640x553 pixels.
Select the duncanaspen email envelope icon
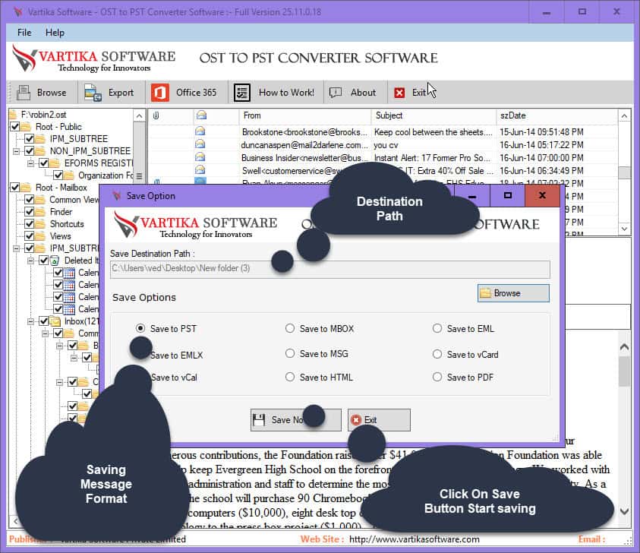[200, 144]
